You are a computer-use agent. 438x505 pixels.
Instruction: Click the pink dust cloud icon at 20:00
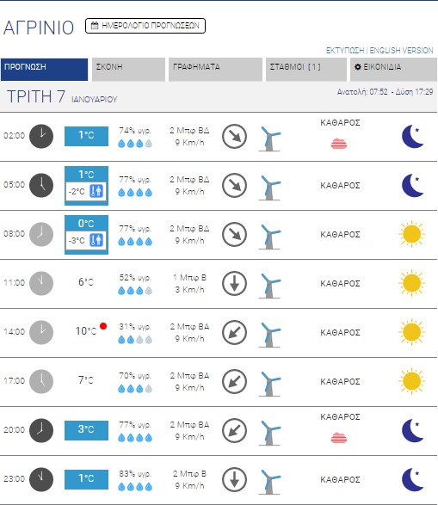tap(339, 438)
